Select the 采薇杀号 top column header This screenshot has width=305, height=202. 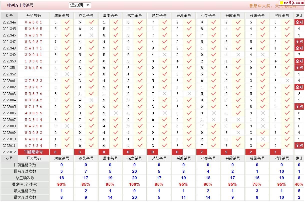pos(184,15)
